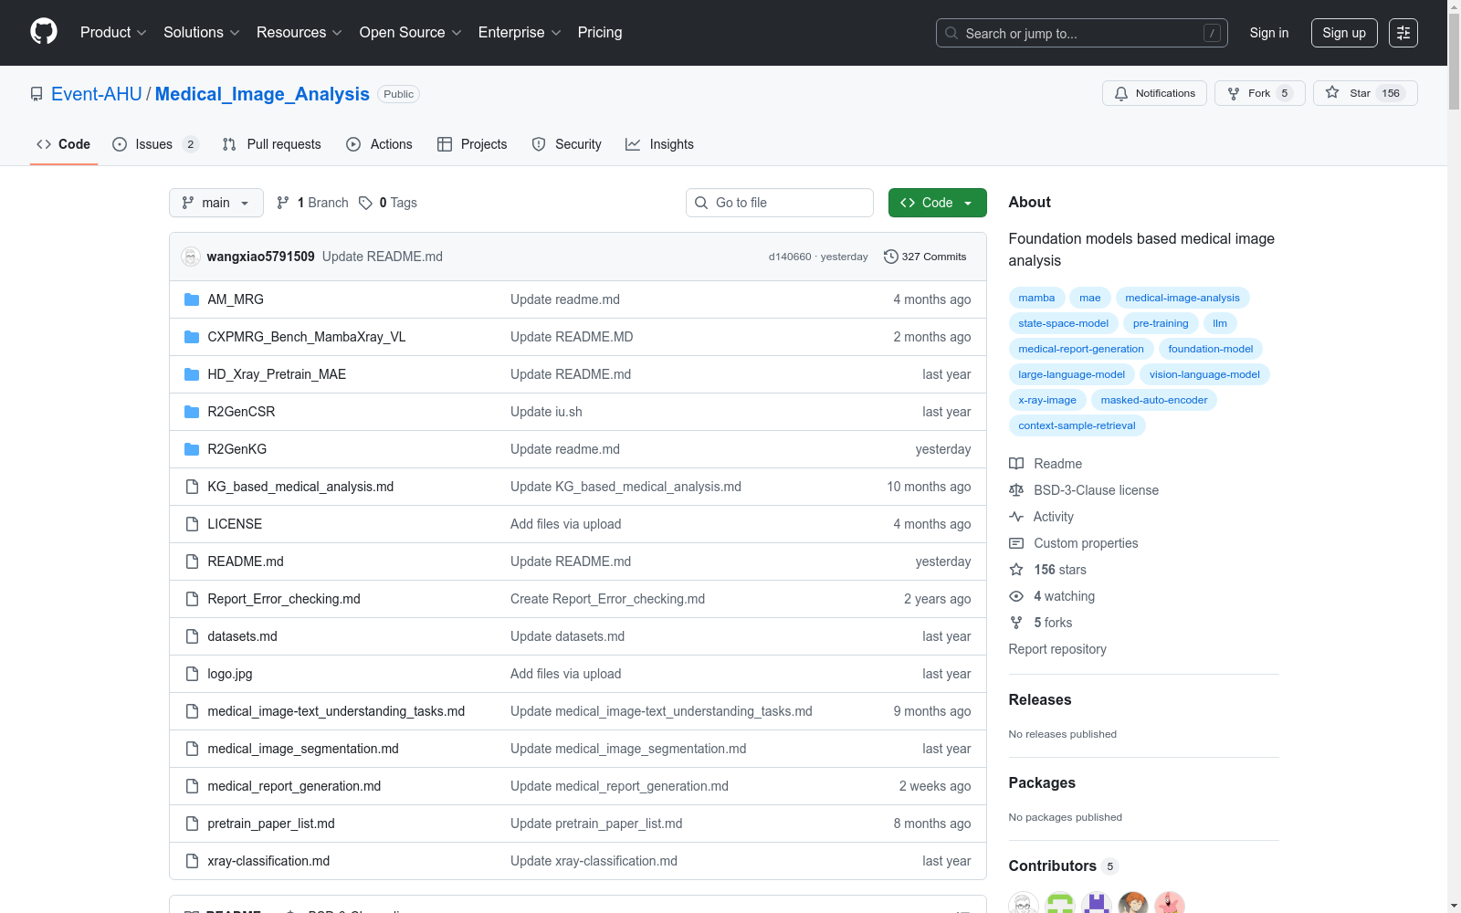Click the Readme book icon in About
Image resolution: width=1461 pixels, height=913 pixels.
tap(1016, 464)
